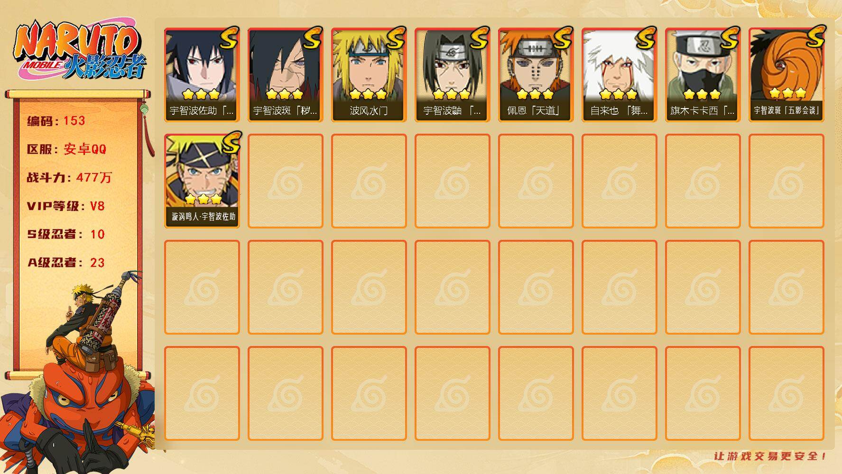Click the 编码: 153 code line
This screenshot has width=842, height=474.
pos(56,121)
